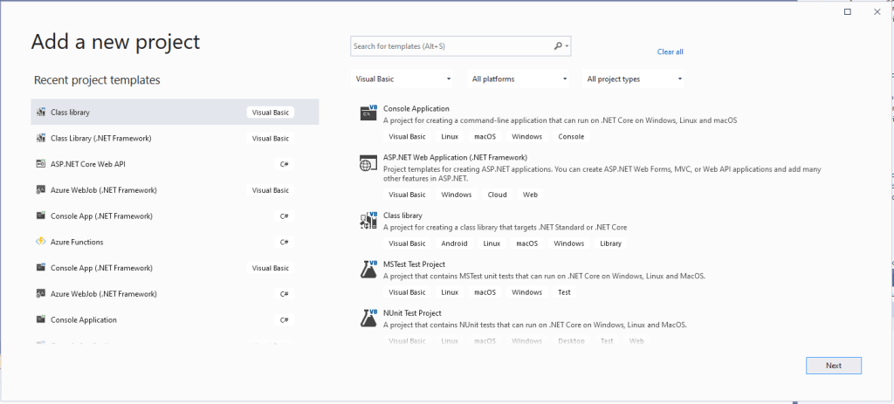Click the Clear all link
Viewport: 894px width, 404px height.
[670, 51]
